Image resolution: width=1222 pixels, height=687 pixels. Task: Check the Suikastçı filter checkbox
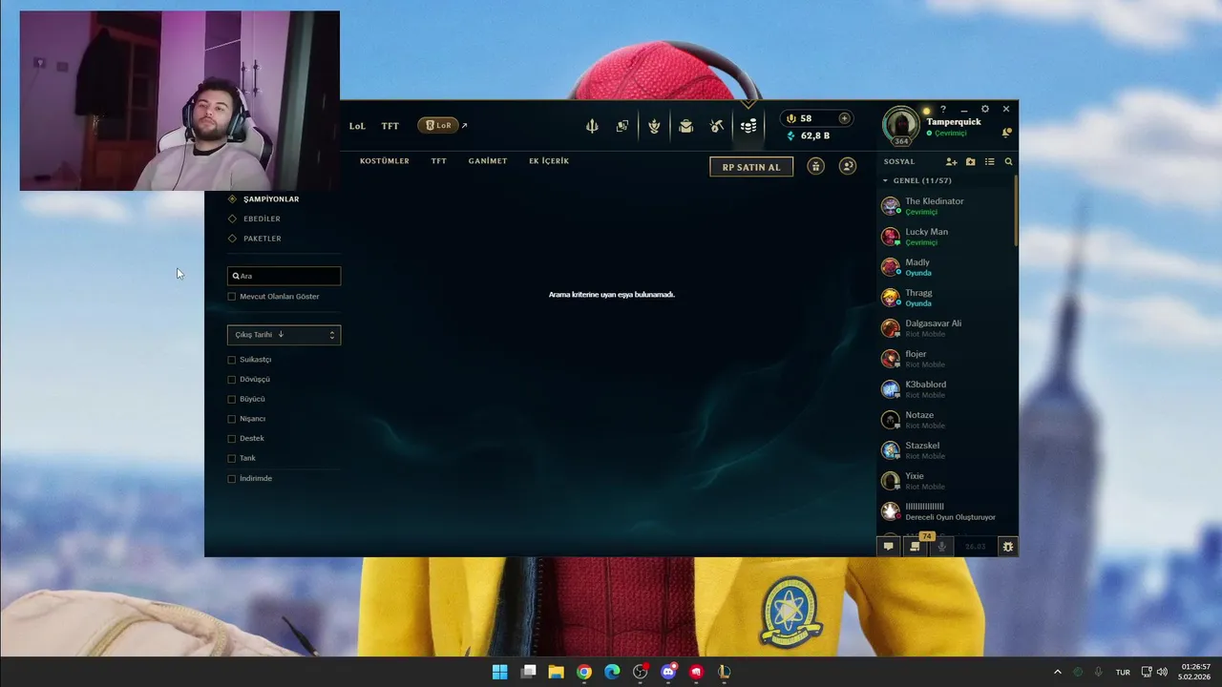[232, 360]
